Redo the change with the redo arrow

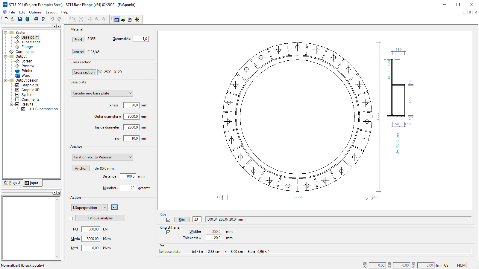click(59, 19)
